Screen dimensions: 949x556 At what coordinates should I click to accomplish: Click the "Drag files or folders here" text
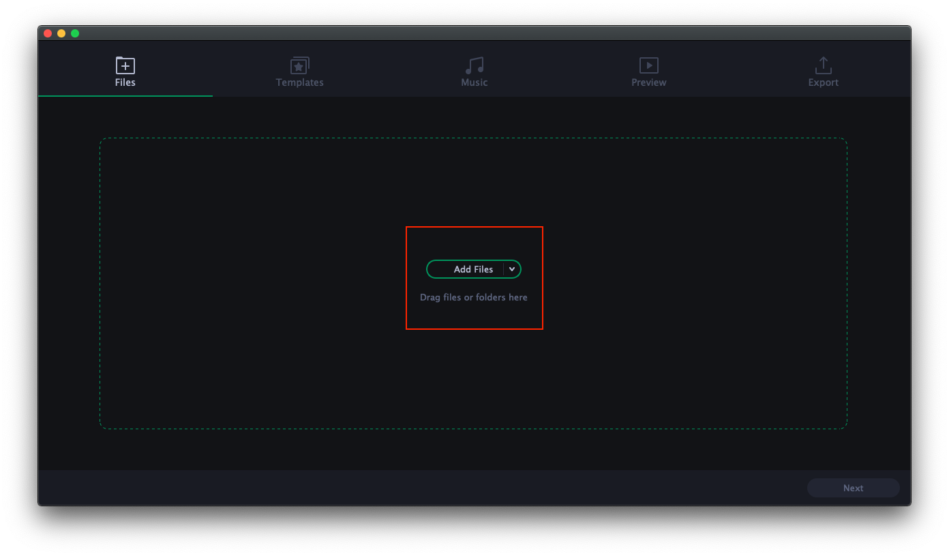click(474, 297)
